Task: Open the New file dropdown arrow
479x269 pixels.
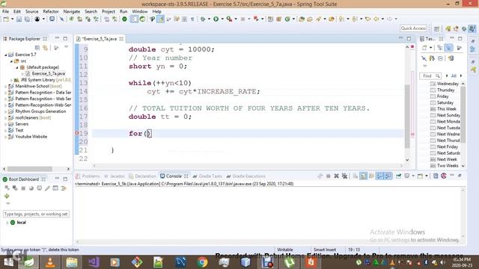Action: coord(12,19)
